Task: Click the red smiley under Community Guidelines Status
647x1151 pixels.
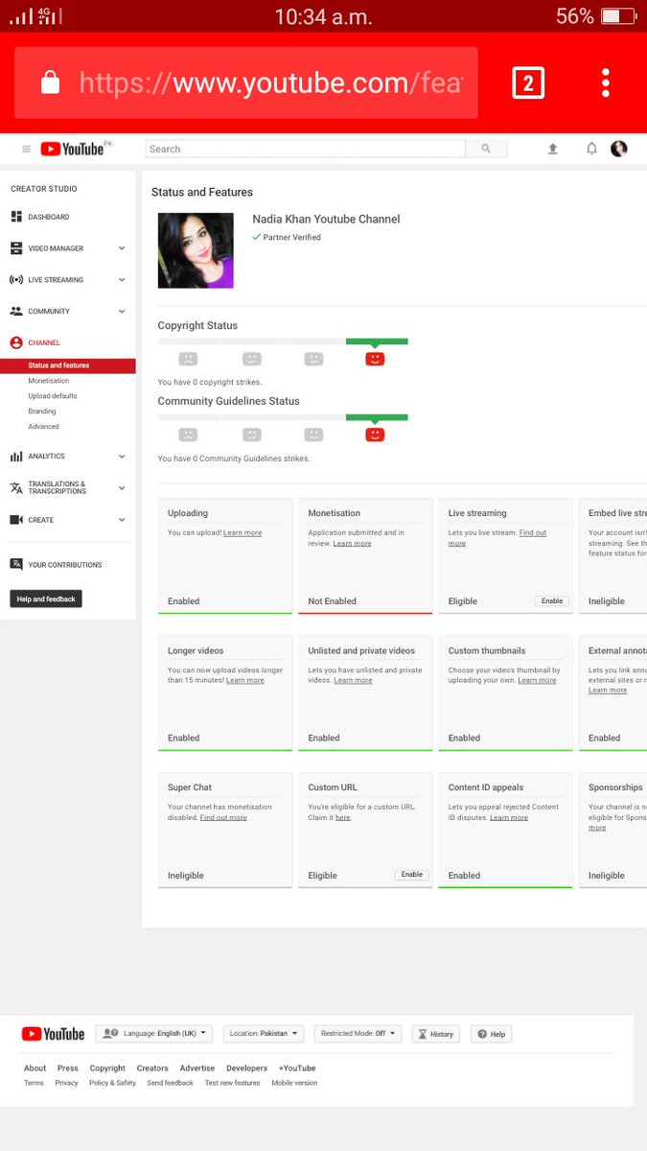Action: click(x=375, y=435)
